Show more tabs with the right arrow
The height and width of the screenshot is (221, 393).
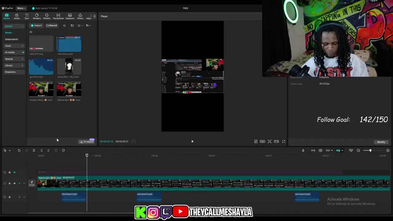[94, 16]
